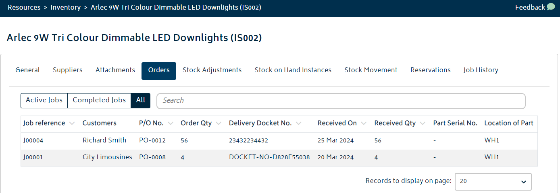The image size is (560, 193).
Task: Open the Stock on Hand Instances tab
Action: (x=293, y=70)
